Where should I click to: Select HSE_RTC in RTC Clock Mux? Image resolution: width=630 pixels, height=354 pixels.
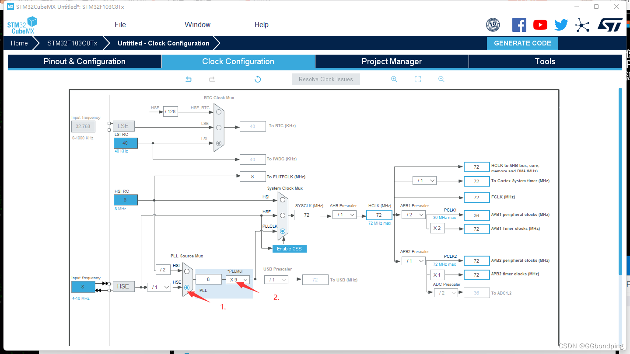[219, 111]
